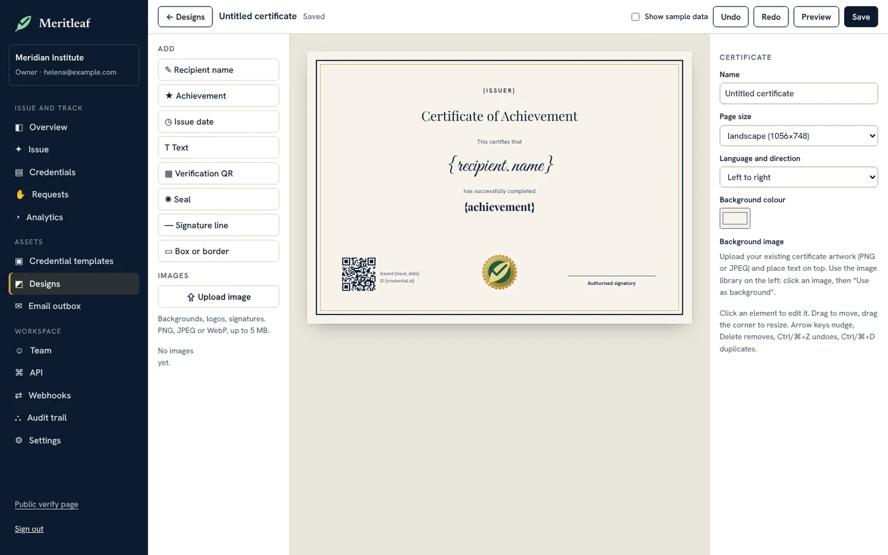Open Overview from sidebar icon
This screenshot has width=888, height=555.
pos(19,127)
